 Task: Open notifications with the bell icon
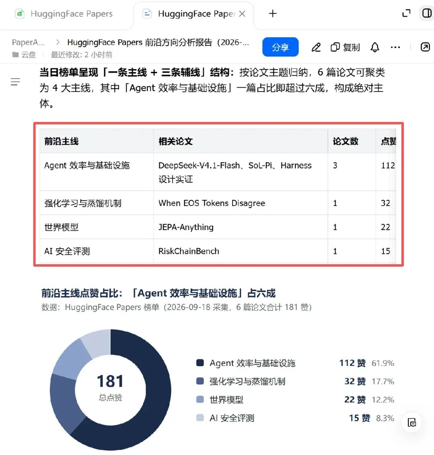pos(375,47)
